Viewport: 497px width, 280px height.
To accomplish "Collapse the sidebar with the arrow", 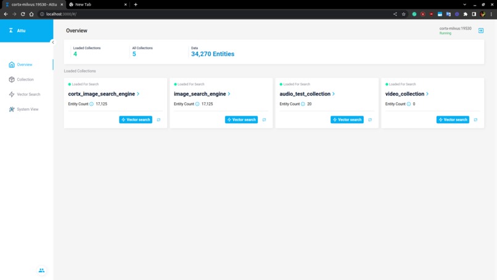I will tap(53, 42).
